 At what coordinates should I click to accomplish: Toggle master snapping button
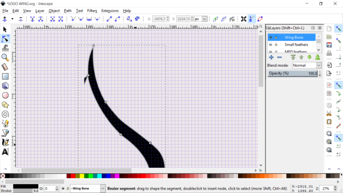point(339,28)
